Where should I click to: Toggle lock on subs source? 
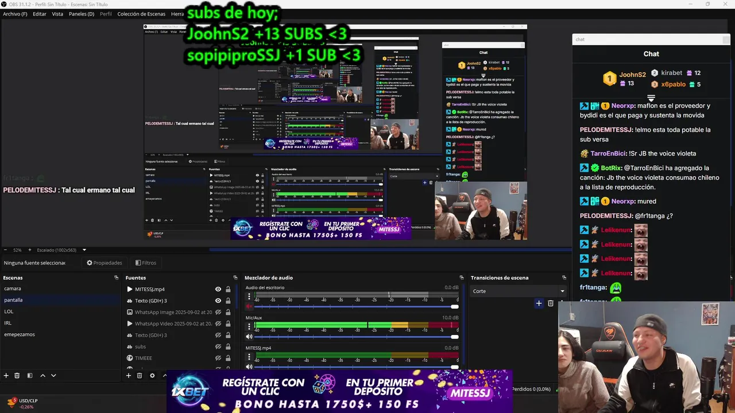pos(228,346)
